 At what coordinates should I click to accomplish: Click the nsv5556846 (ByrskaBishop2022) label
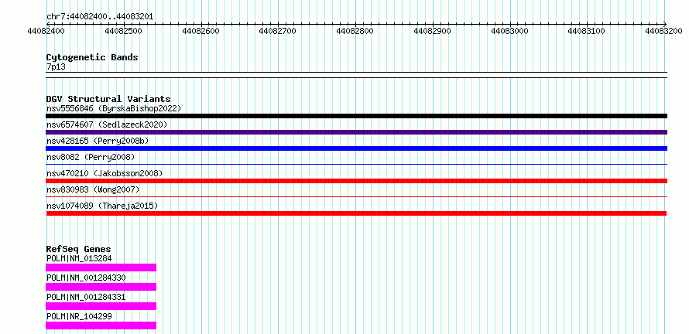(113, 108)
